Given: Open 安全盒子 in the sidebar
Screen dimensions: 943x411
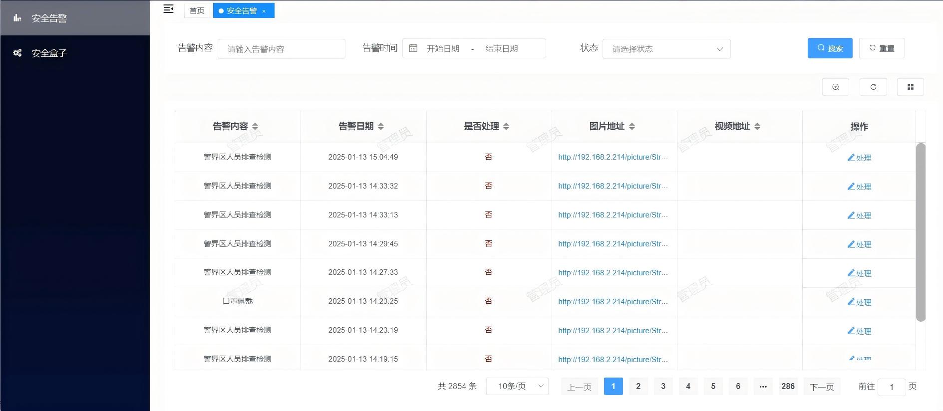Looking at the screenshot, I should (x=49, y=53).
